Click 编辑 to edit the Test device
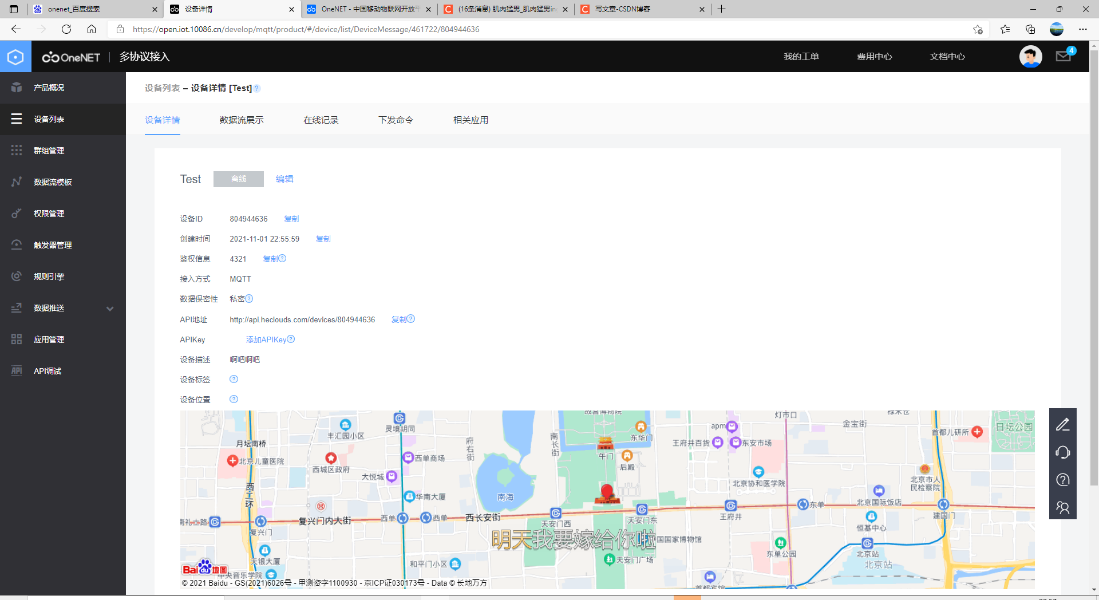1099x600 pixels. (x=284, y=179)
